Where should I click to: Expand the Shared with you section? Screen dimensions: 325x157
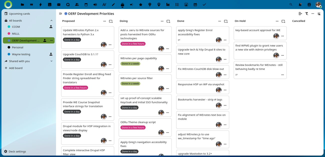pos(51,61)
